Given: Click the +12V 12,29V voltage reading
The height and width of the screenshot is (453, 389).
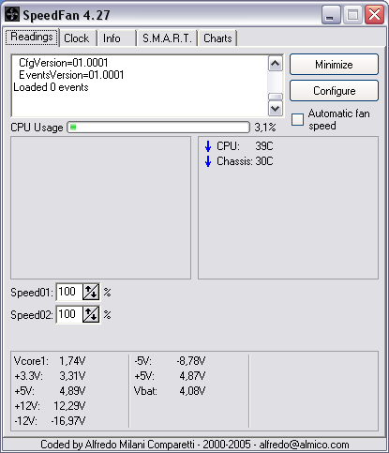Looking at the screenshot, I should pyautogui.click(x=50, y=406).
